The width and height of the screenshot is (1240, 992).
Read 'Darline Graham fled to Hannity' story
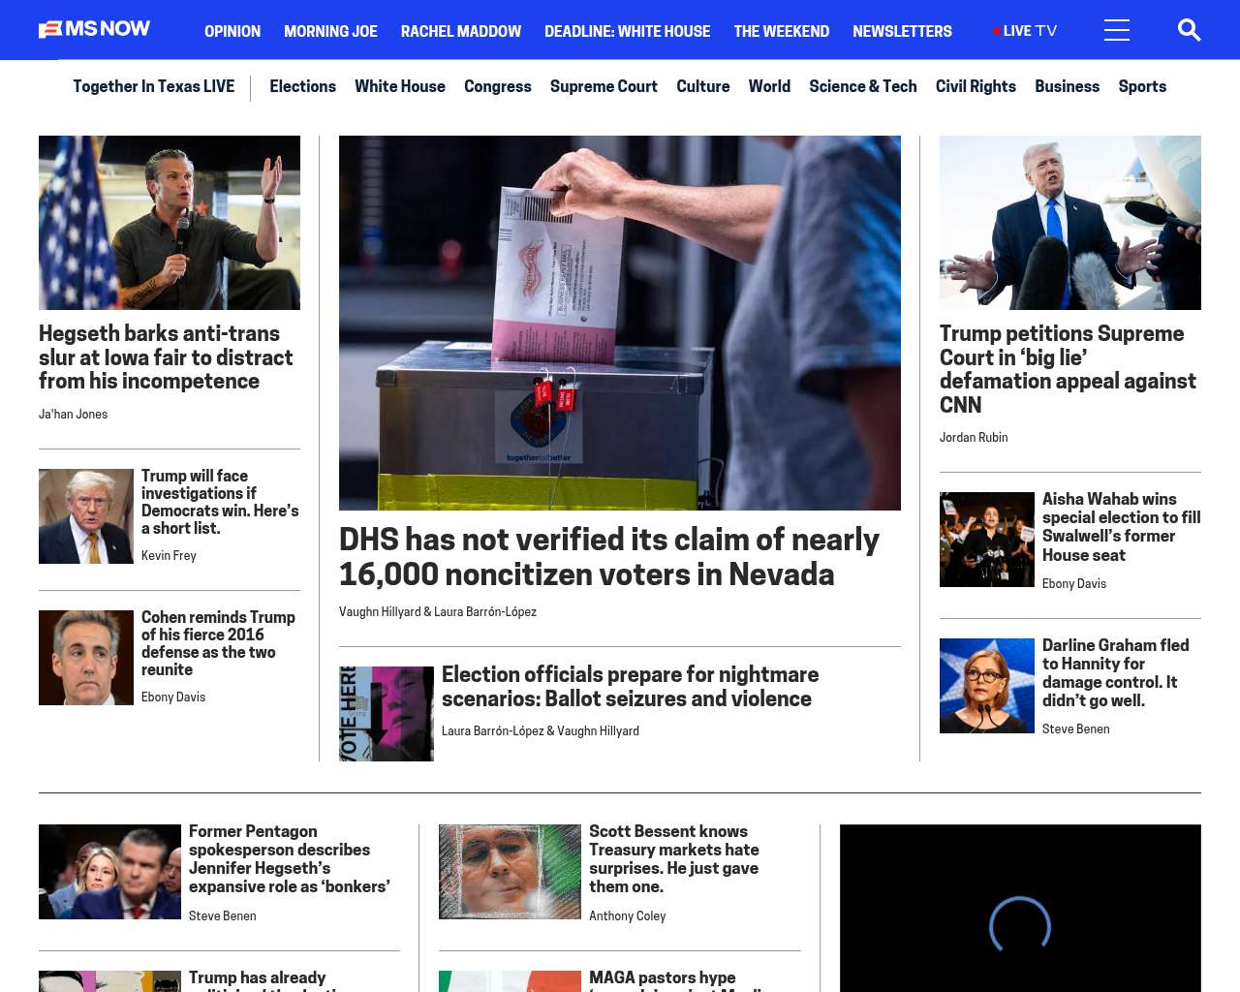coord(1116,673)
